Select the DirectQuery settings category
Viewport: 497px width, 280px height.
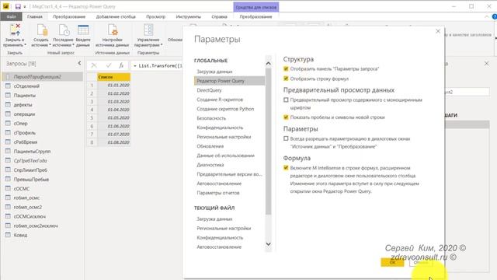pos(209,90)
